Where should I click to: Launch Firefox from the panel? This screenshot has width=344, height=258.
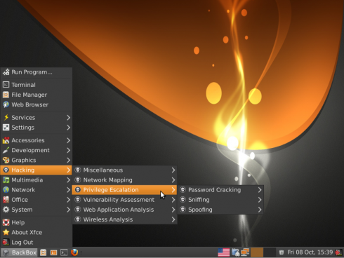point(74,252)
